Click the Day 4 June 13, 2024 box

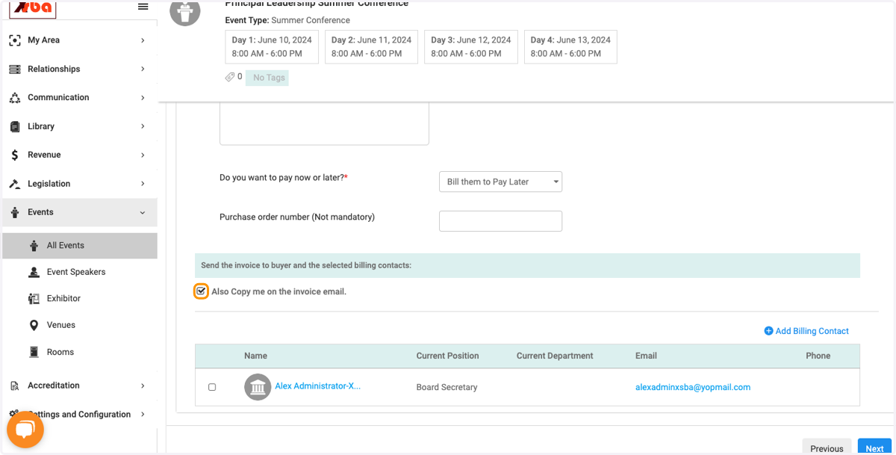(570, 46)
